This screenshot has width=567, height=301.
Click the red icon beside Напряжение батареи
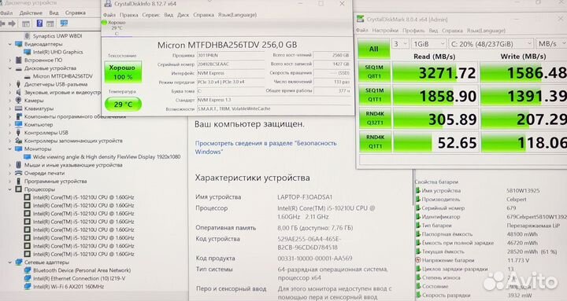[x=417, y=260]
